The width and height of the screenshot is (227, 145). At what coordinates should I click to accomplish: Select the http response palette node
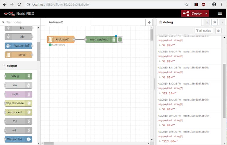(18, 103)
